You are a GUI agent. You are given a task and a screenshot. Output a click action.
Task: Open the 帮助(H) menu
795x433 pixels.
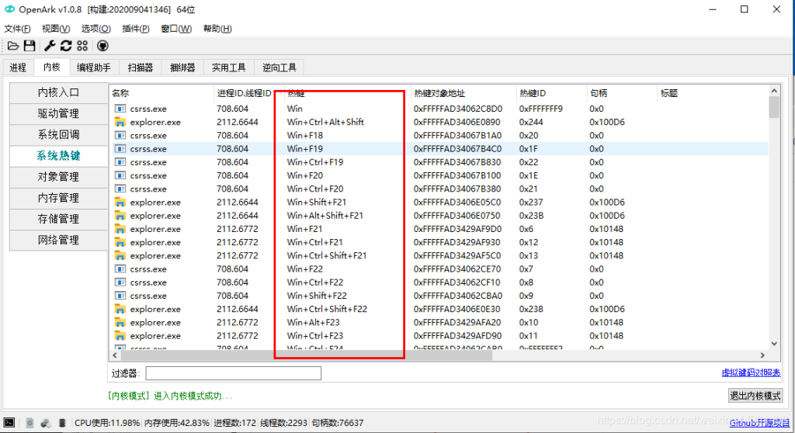217,29
